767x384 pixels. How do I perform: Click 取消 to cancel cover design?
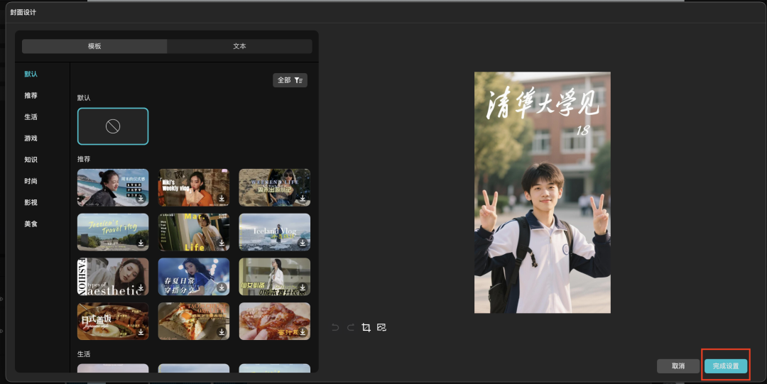tap(678, 366)
